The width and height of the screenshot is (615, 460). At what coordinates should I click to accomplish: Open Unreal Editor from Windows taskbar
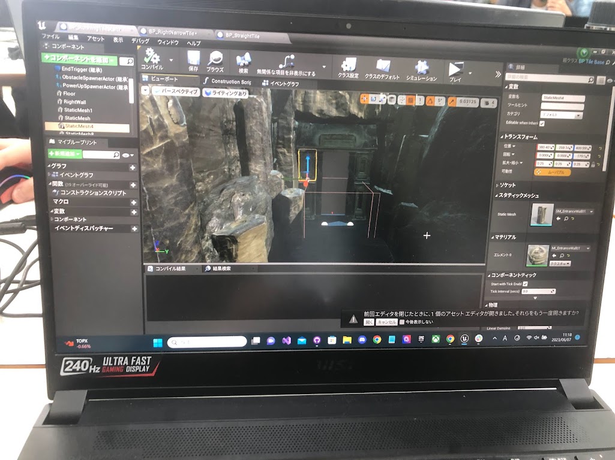[x=464, y=338]
